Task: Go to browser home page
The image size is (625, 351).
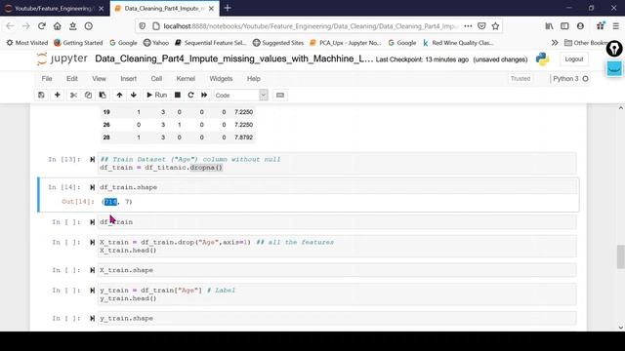Action: pos(57,26)
